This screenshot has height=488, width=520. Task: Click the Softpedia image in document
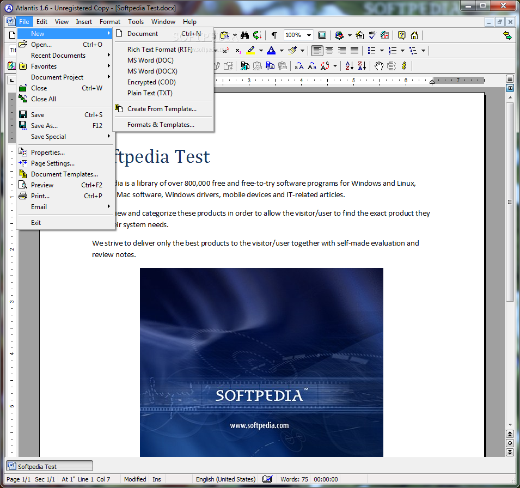[x=261, y=362]
